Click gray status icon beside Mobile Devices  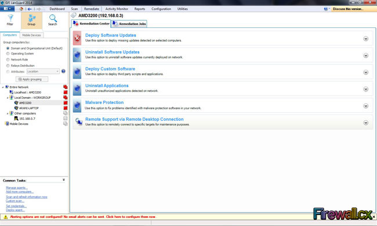66,124
